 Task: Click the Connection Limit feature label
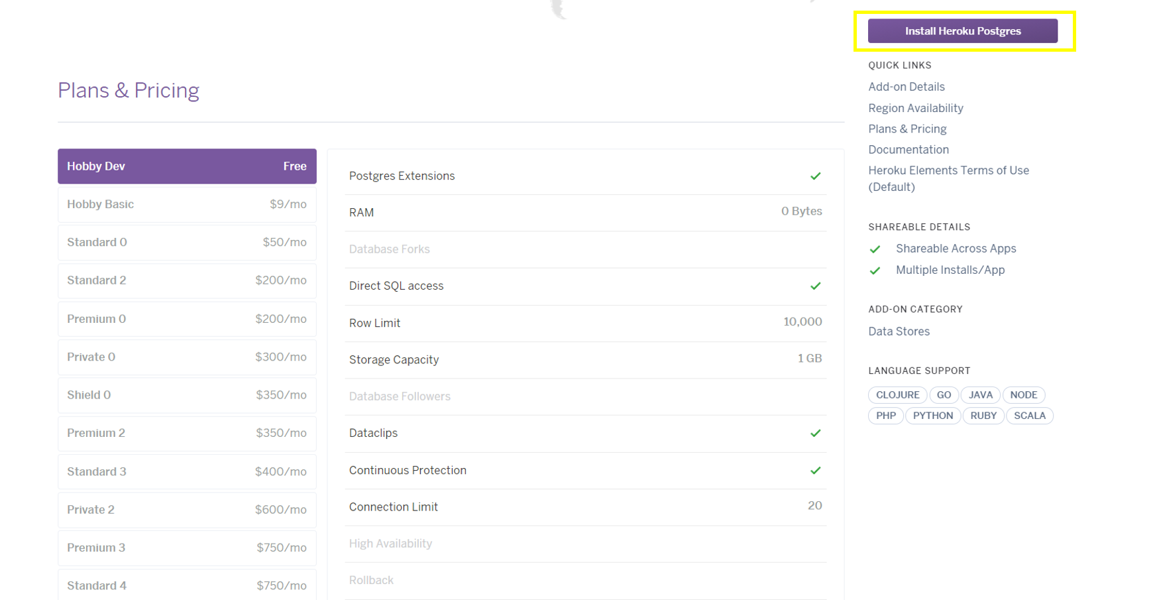coord(393,507)
